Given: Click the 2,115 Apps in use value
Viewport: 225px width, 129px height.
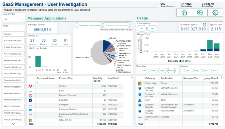Looking at the screenshot, I should click(x=216, y=29).
